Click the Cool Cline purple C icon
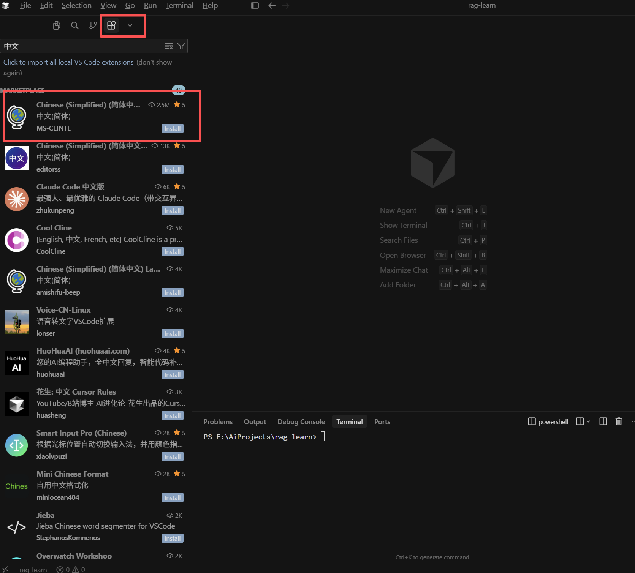Image resolution: width=635 pixels, height=573 pixels. click(16, 240)
